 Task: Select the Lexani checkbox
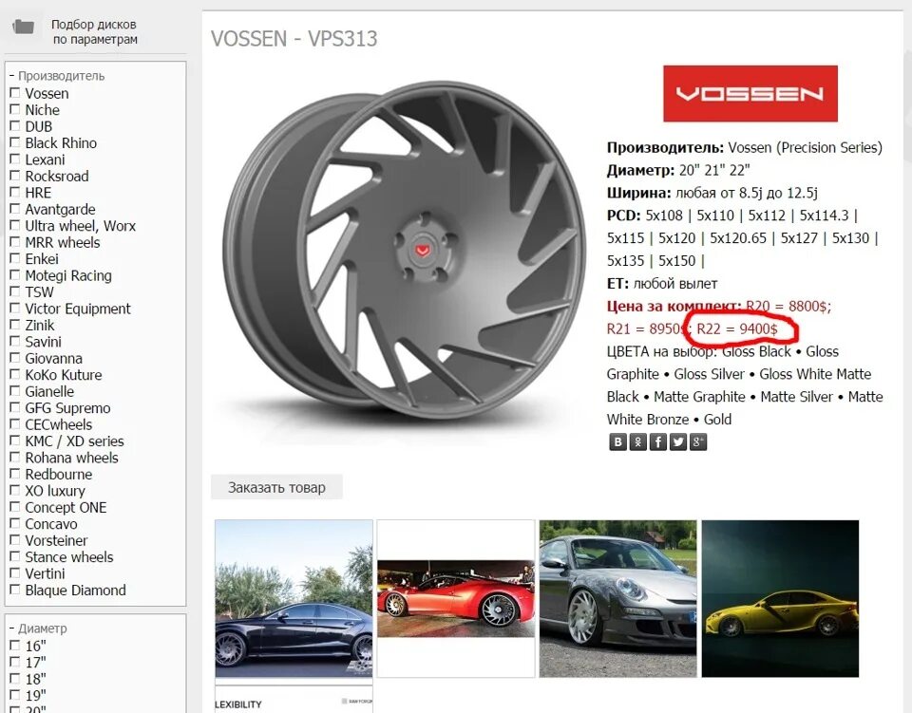[15, 159]
